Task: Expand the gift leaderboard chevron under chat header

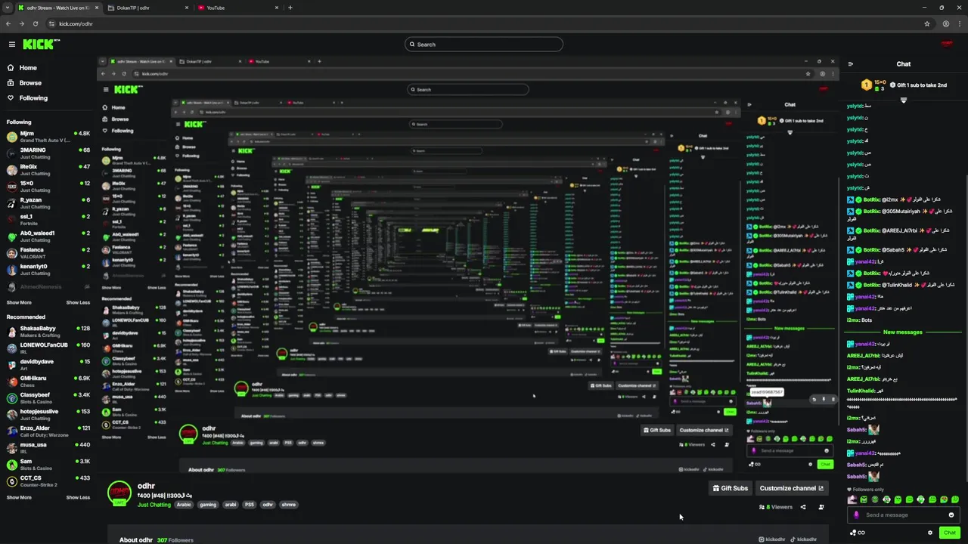Action: (x=904, y=100)
